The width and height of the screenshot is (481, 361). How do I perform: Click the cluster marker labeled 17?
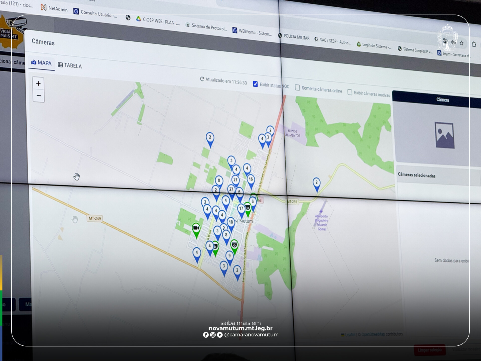point(241,209)
